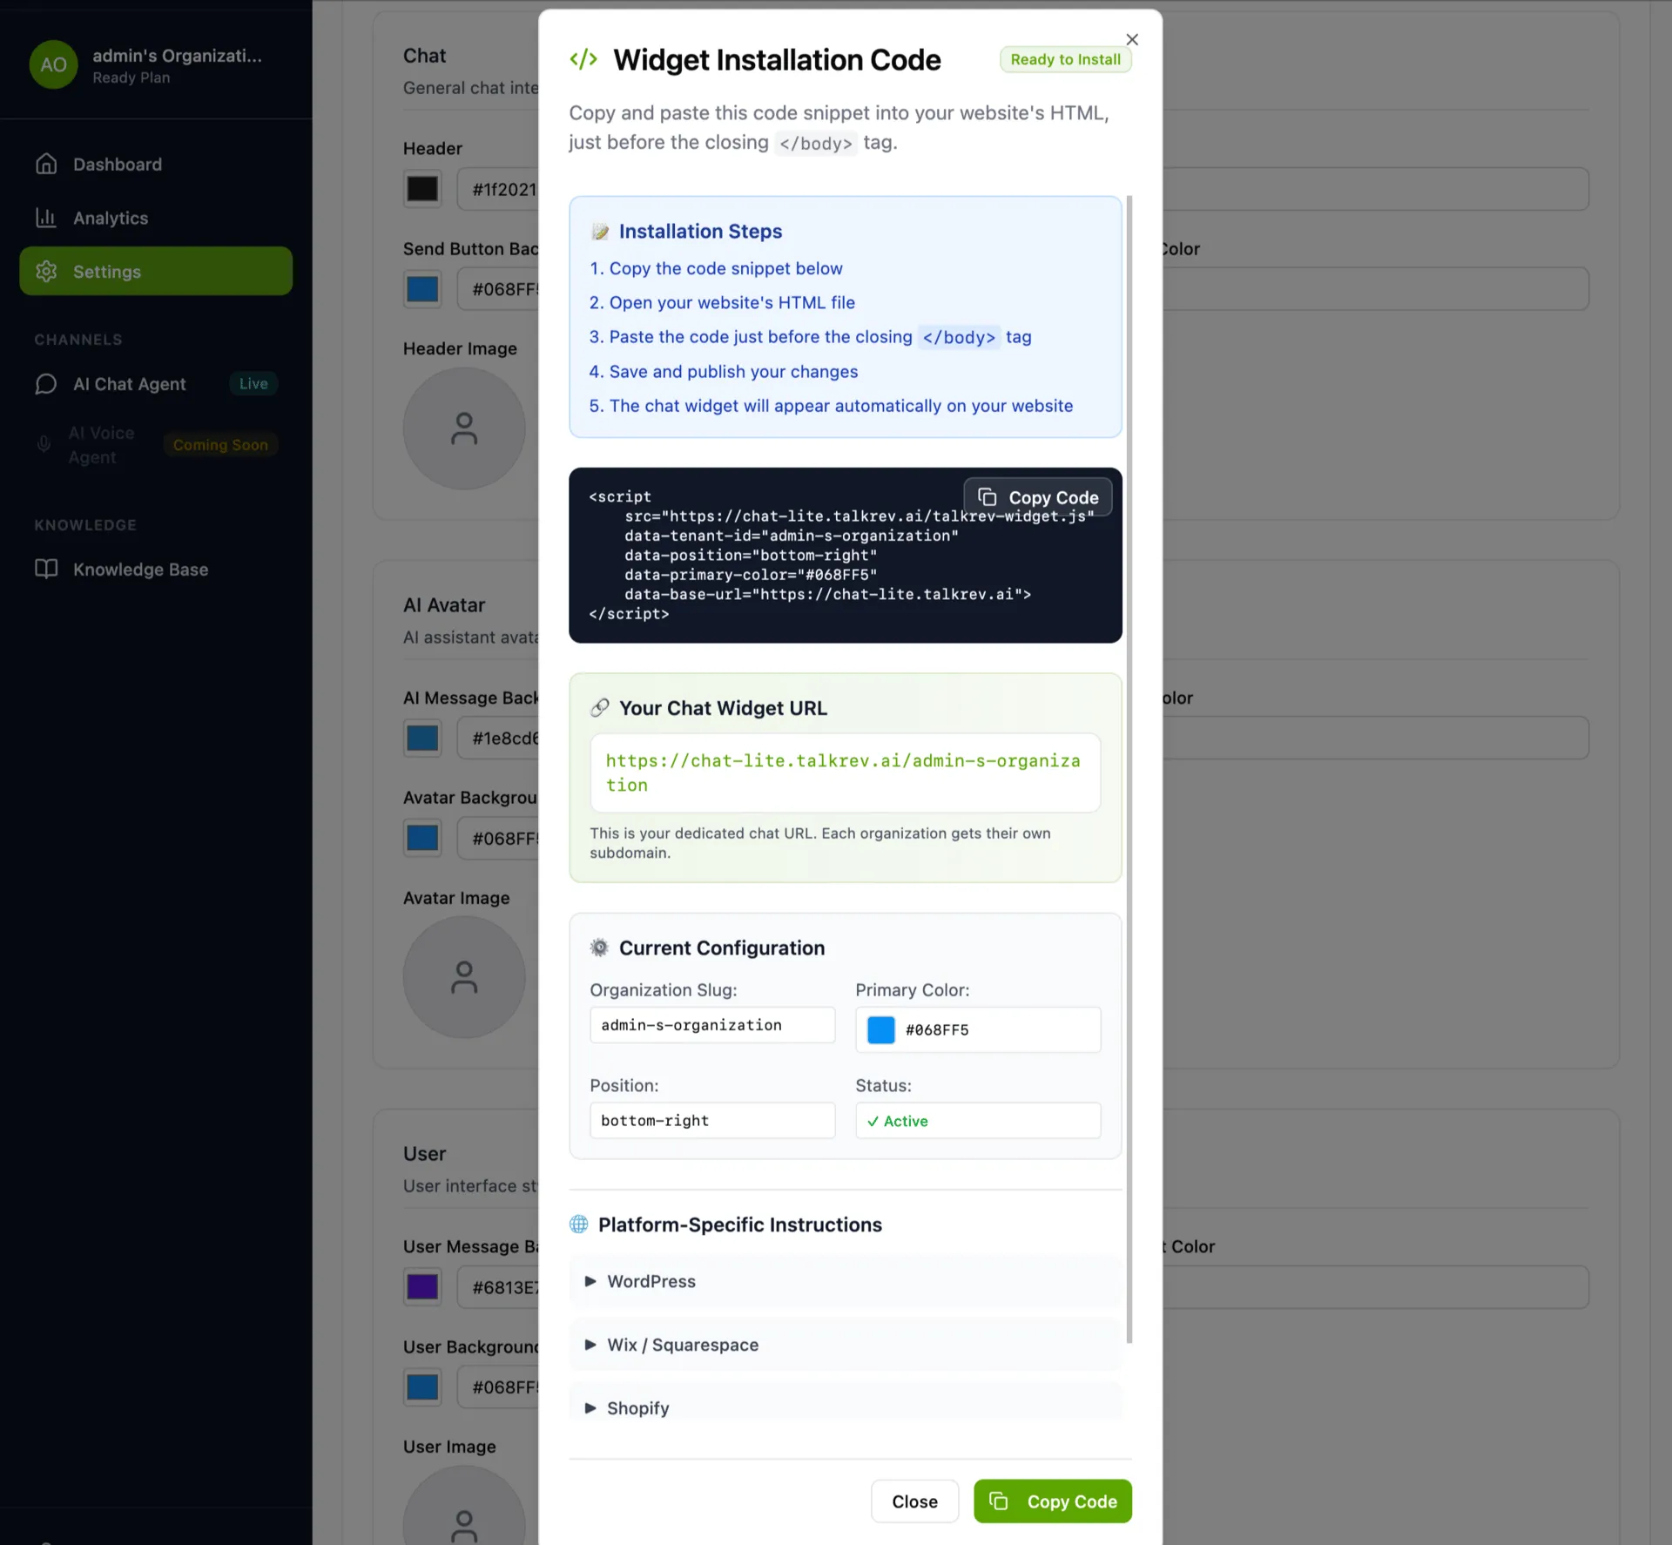This screenshot has width=1672, height=1545.
Task: Click the AI Chat Agent speech bubble icon
Action: click(46, 384)
